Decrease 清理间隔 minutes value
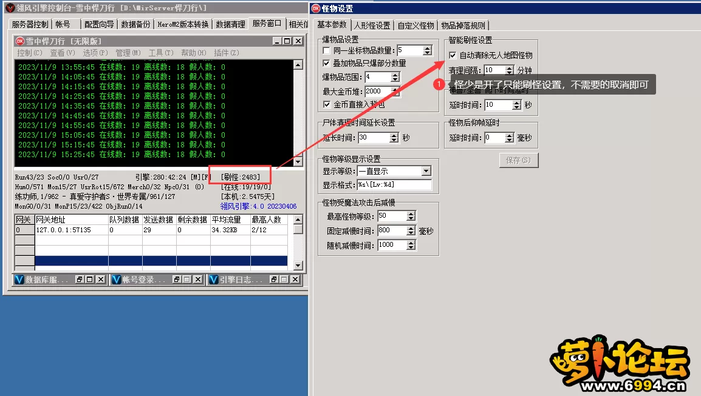Viewport: 701px width, 396px height. (510, 73)
